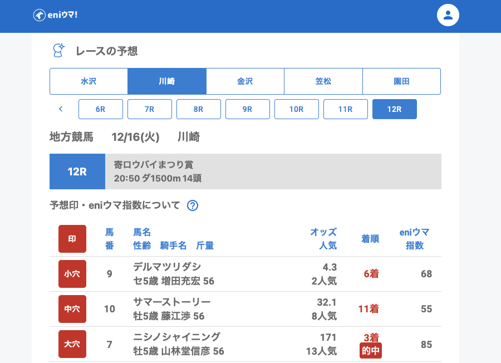This screenshot has height=363, width=501.
Task: Click the help question mark icon
Action: (193, 205)
